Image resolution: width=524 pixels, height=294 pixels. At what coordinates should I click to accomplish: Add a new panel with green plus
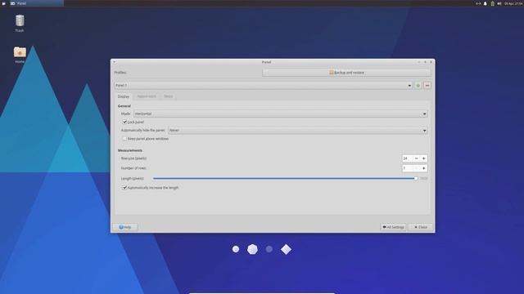point(418,85)
